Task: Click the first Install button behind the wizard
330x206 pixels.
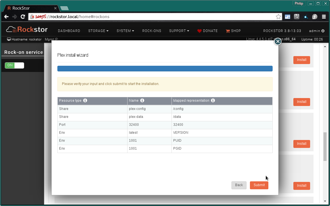Action: tap(302, 60)
